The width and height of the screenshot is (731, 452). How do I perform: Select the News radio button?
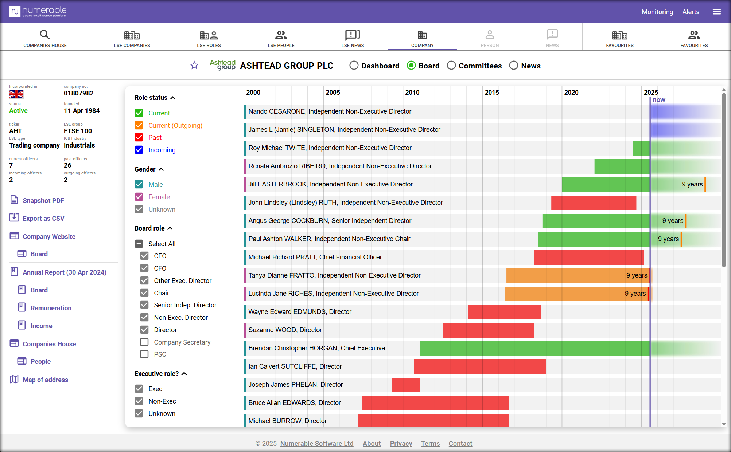pos(514,66)
